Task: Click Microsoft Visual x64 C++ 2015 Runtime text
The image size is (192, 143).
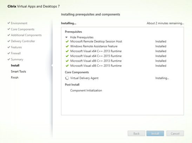Action: (x=96, y=56)
